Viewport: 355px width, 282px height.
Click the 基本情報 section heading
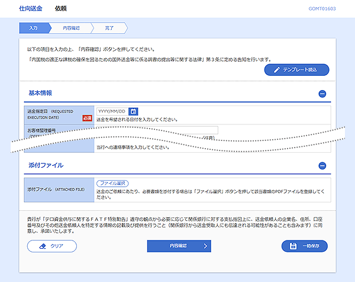[40, 93]
